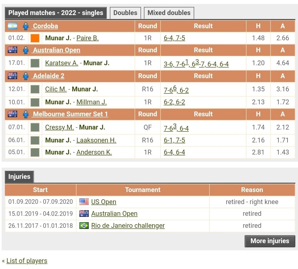Click the US flag icon beside US Open

(x=84, y=202)
